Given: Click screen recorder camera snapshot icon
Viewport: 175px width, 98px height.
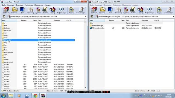Looking at the screenshot, I should (x=101, y=92).
